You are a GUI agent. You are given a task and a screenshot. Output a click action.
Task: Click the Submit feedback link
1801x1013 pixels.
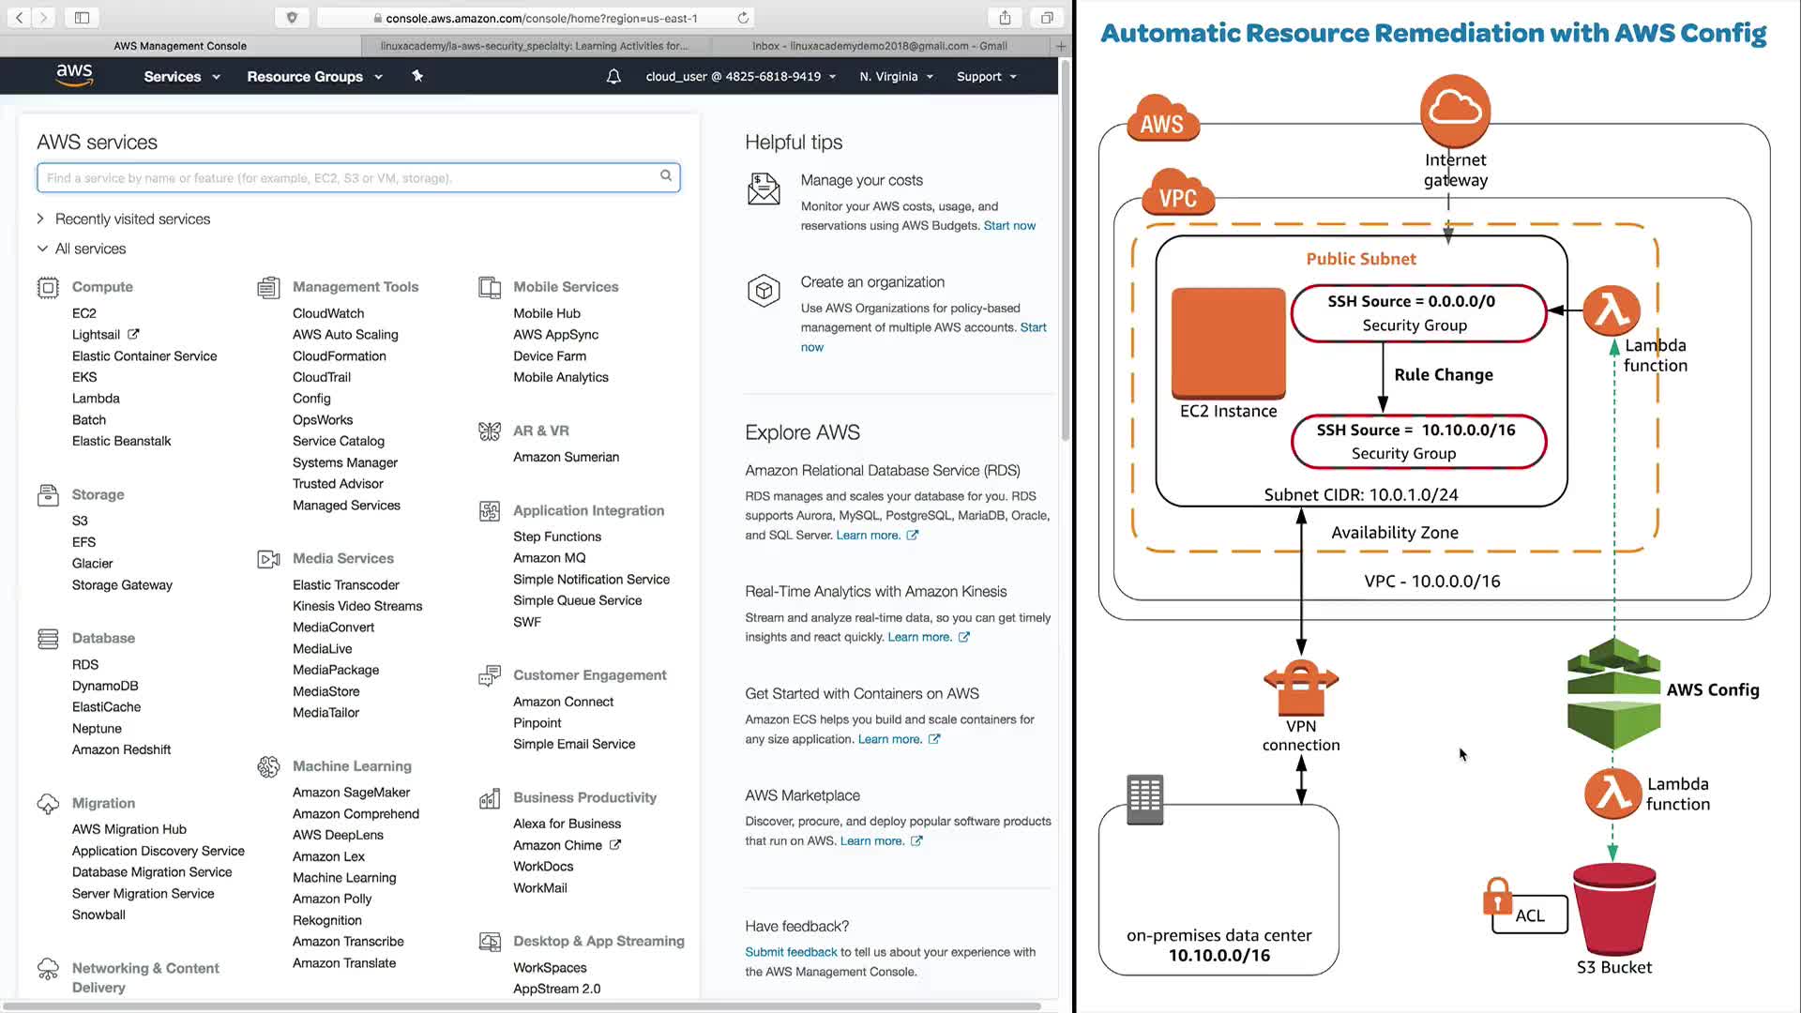(x=791, y=951)
